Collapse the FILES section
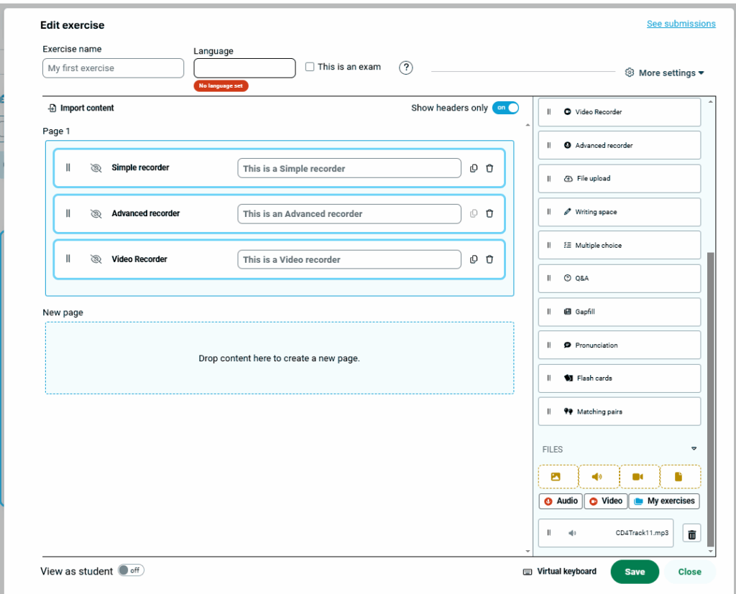736x594 pixels. point(694,449)
